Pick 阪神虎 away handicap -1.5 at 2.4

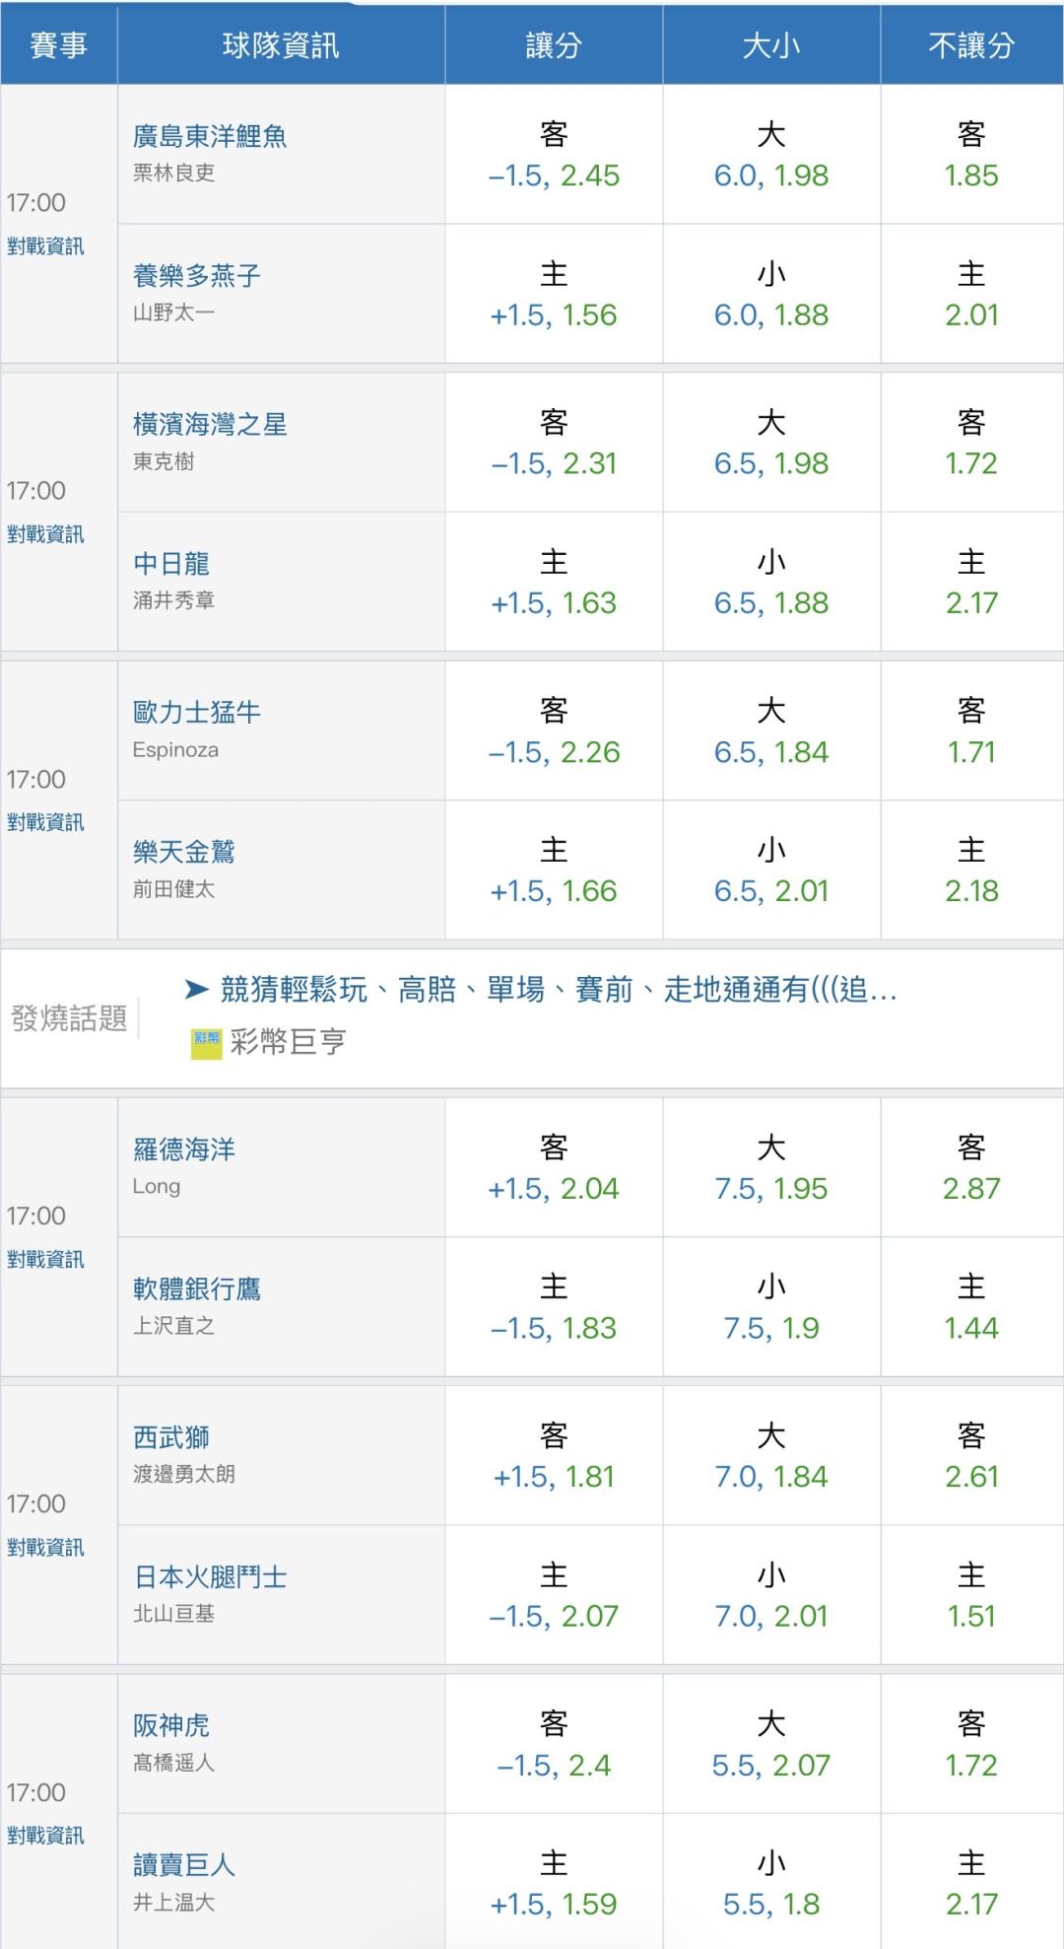(x=554, y=1744)
